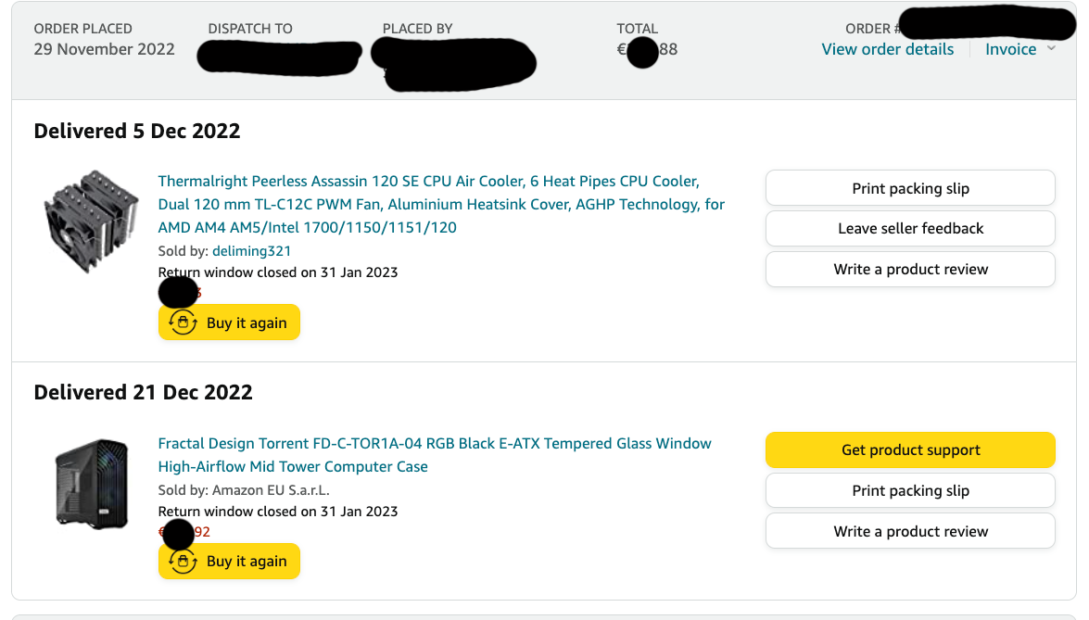
Task: Click Buy it again label for the Fractal Torrent case
Action: pos(247,561)
